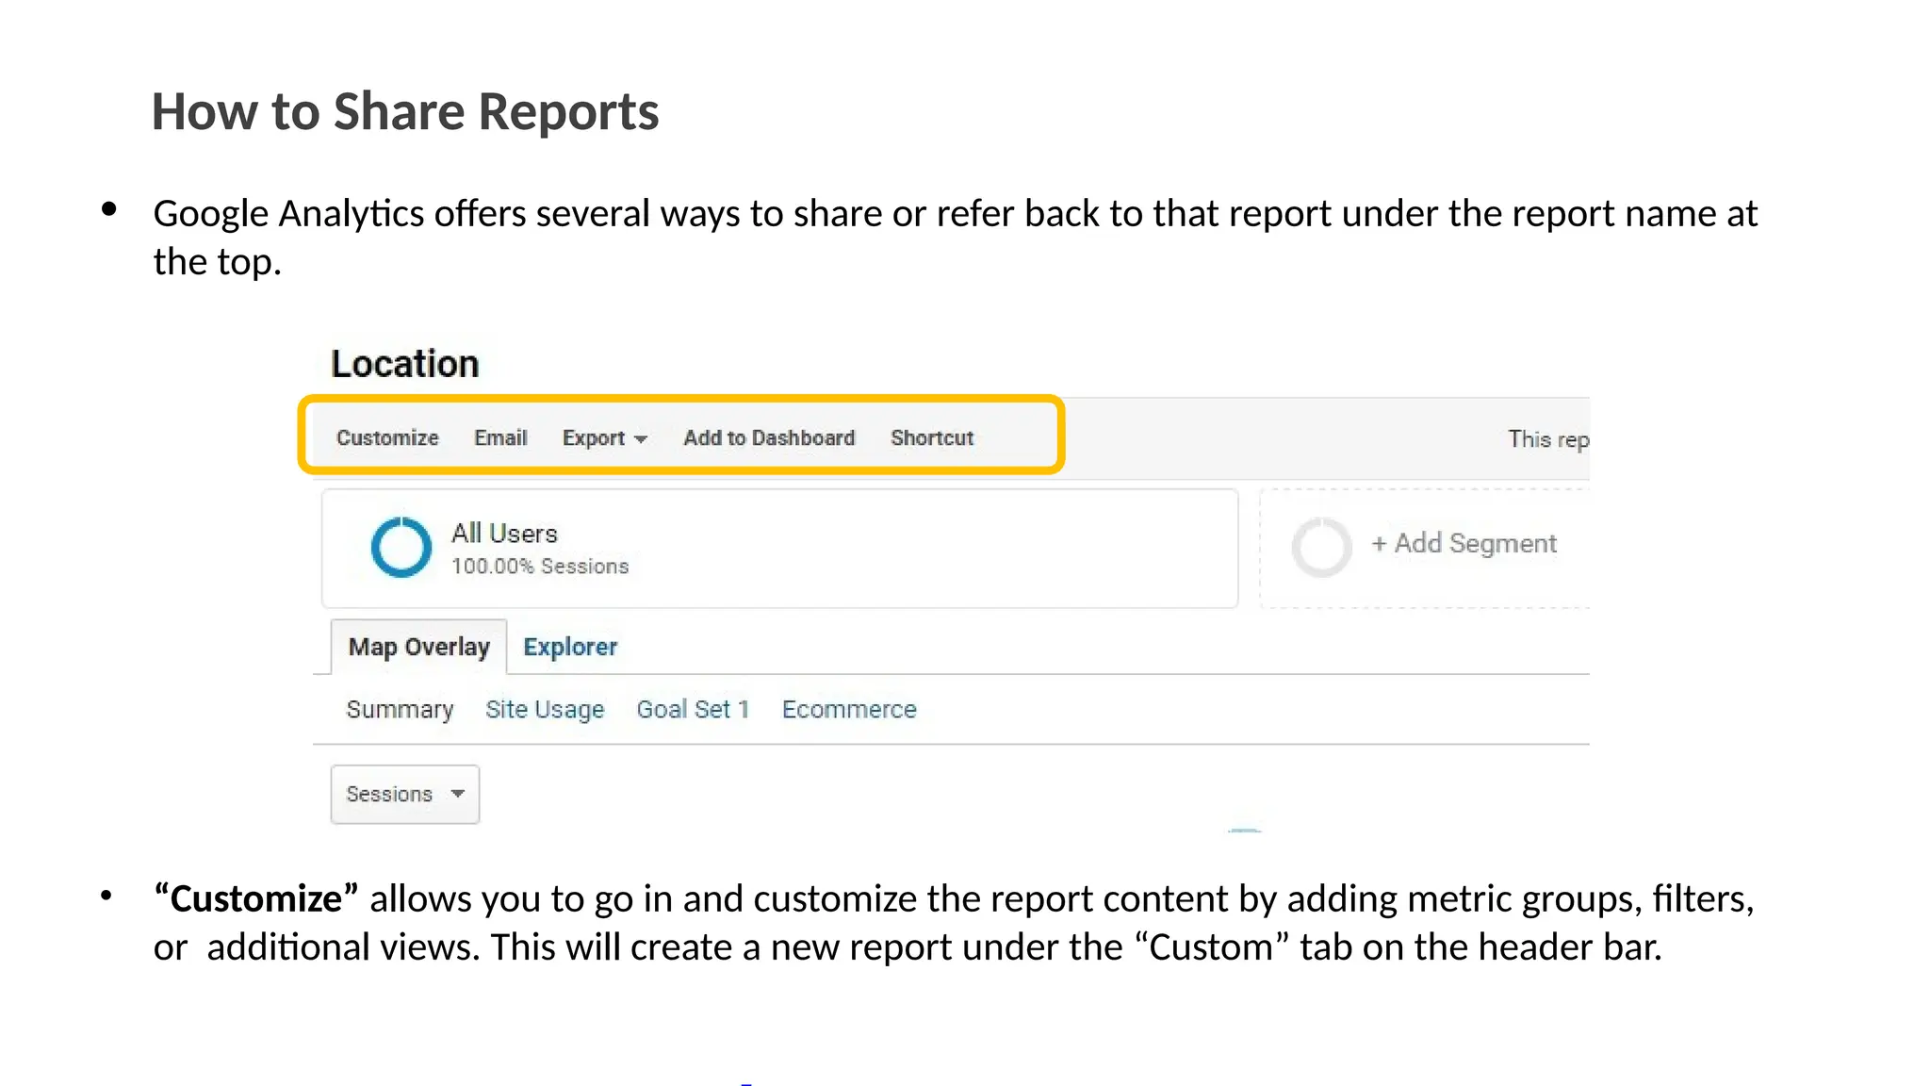This screenshot has width=1930, height=1086.
Task: Switch to the Explorer tab
Action: point(570,647)
